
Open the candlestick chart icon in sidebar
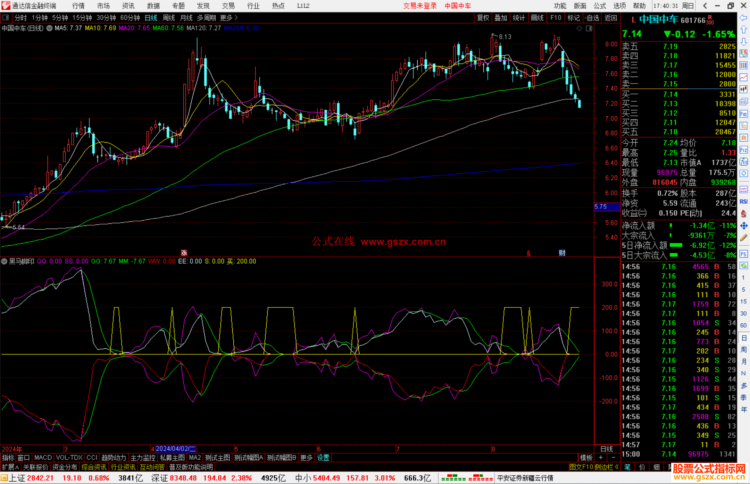pos(743,89)
